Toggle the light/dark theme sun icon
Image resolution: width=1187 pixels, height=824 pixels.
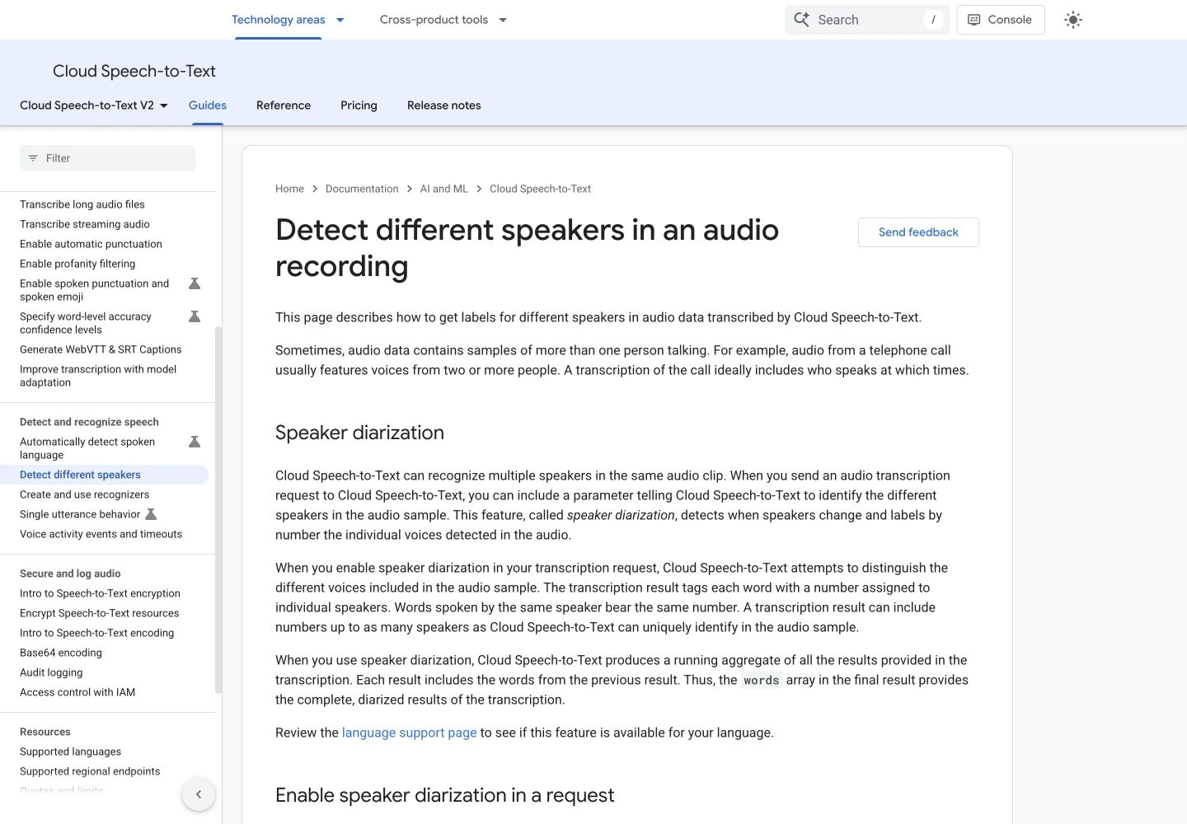tap(1072, 20)
